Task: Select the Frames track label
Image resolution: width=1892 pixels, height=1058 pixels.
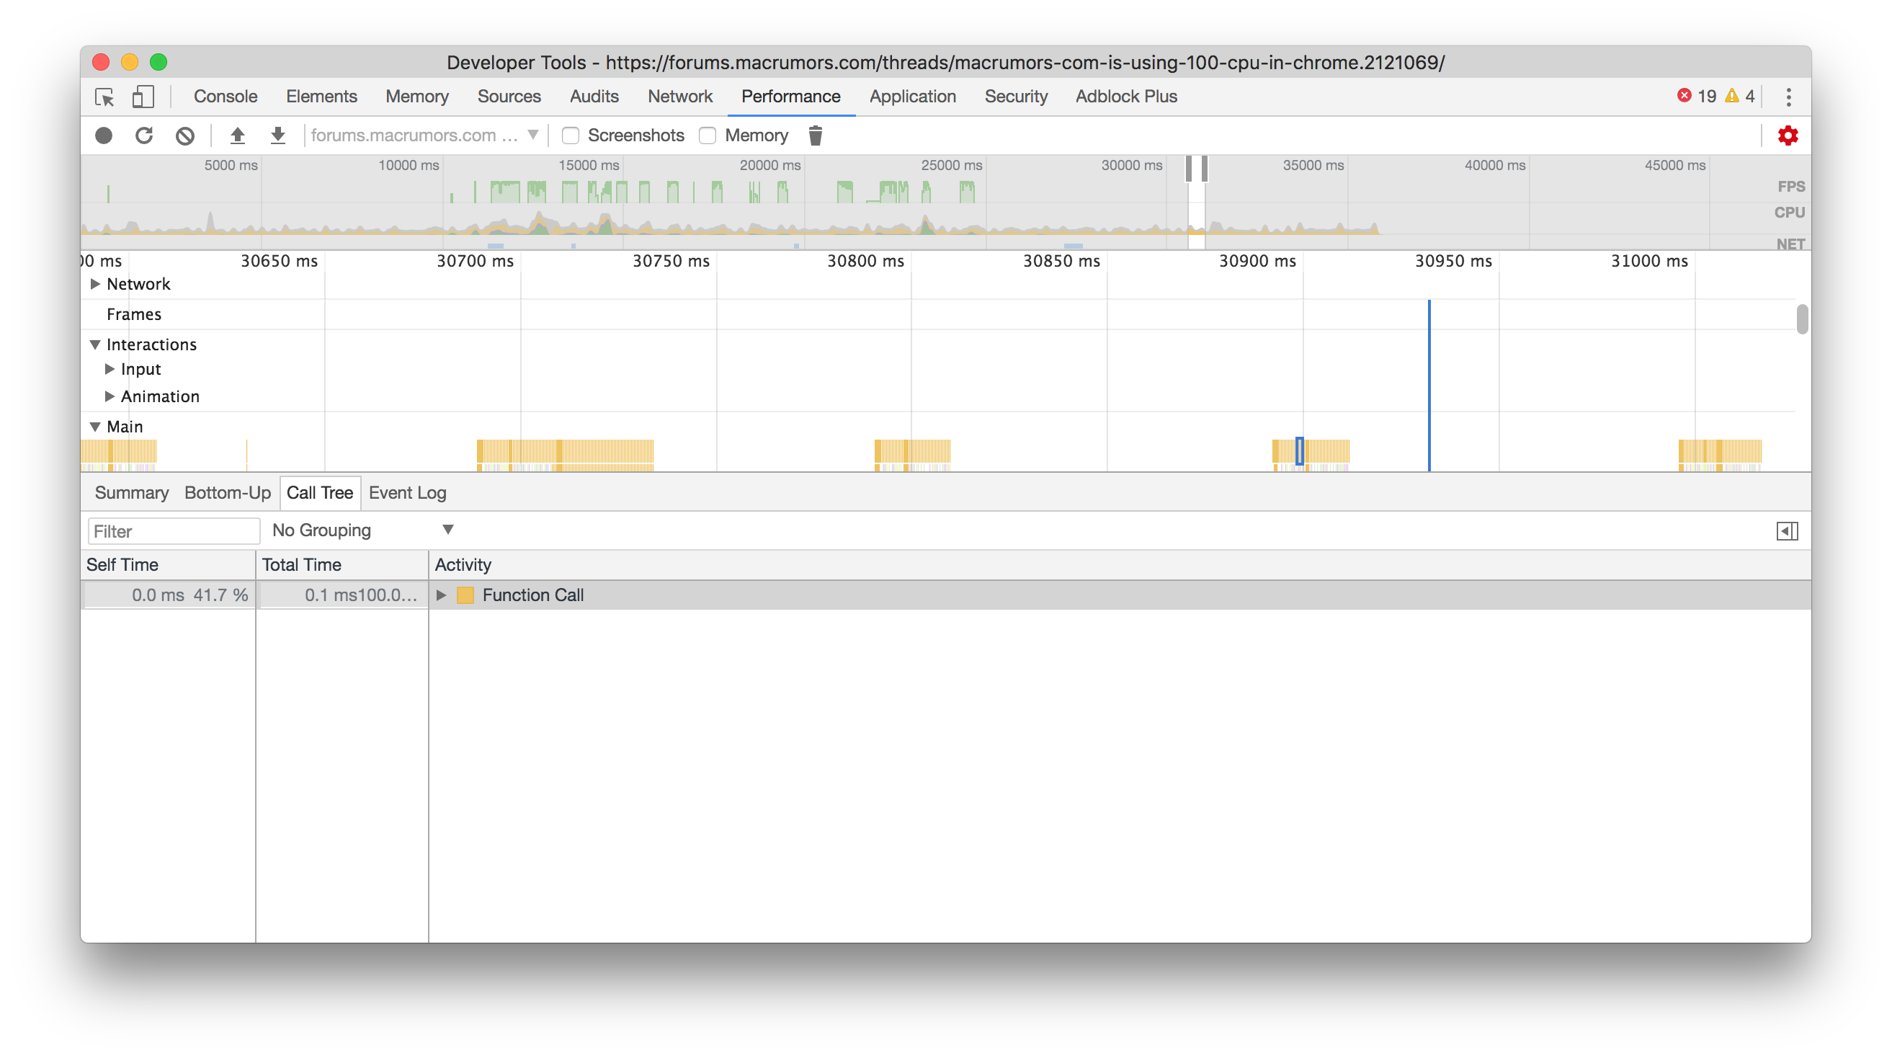Action: click(134, 314)
